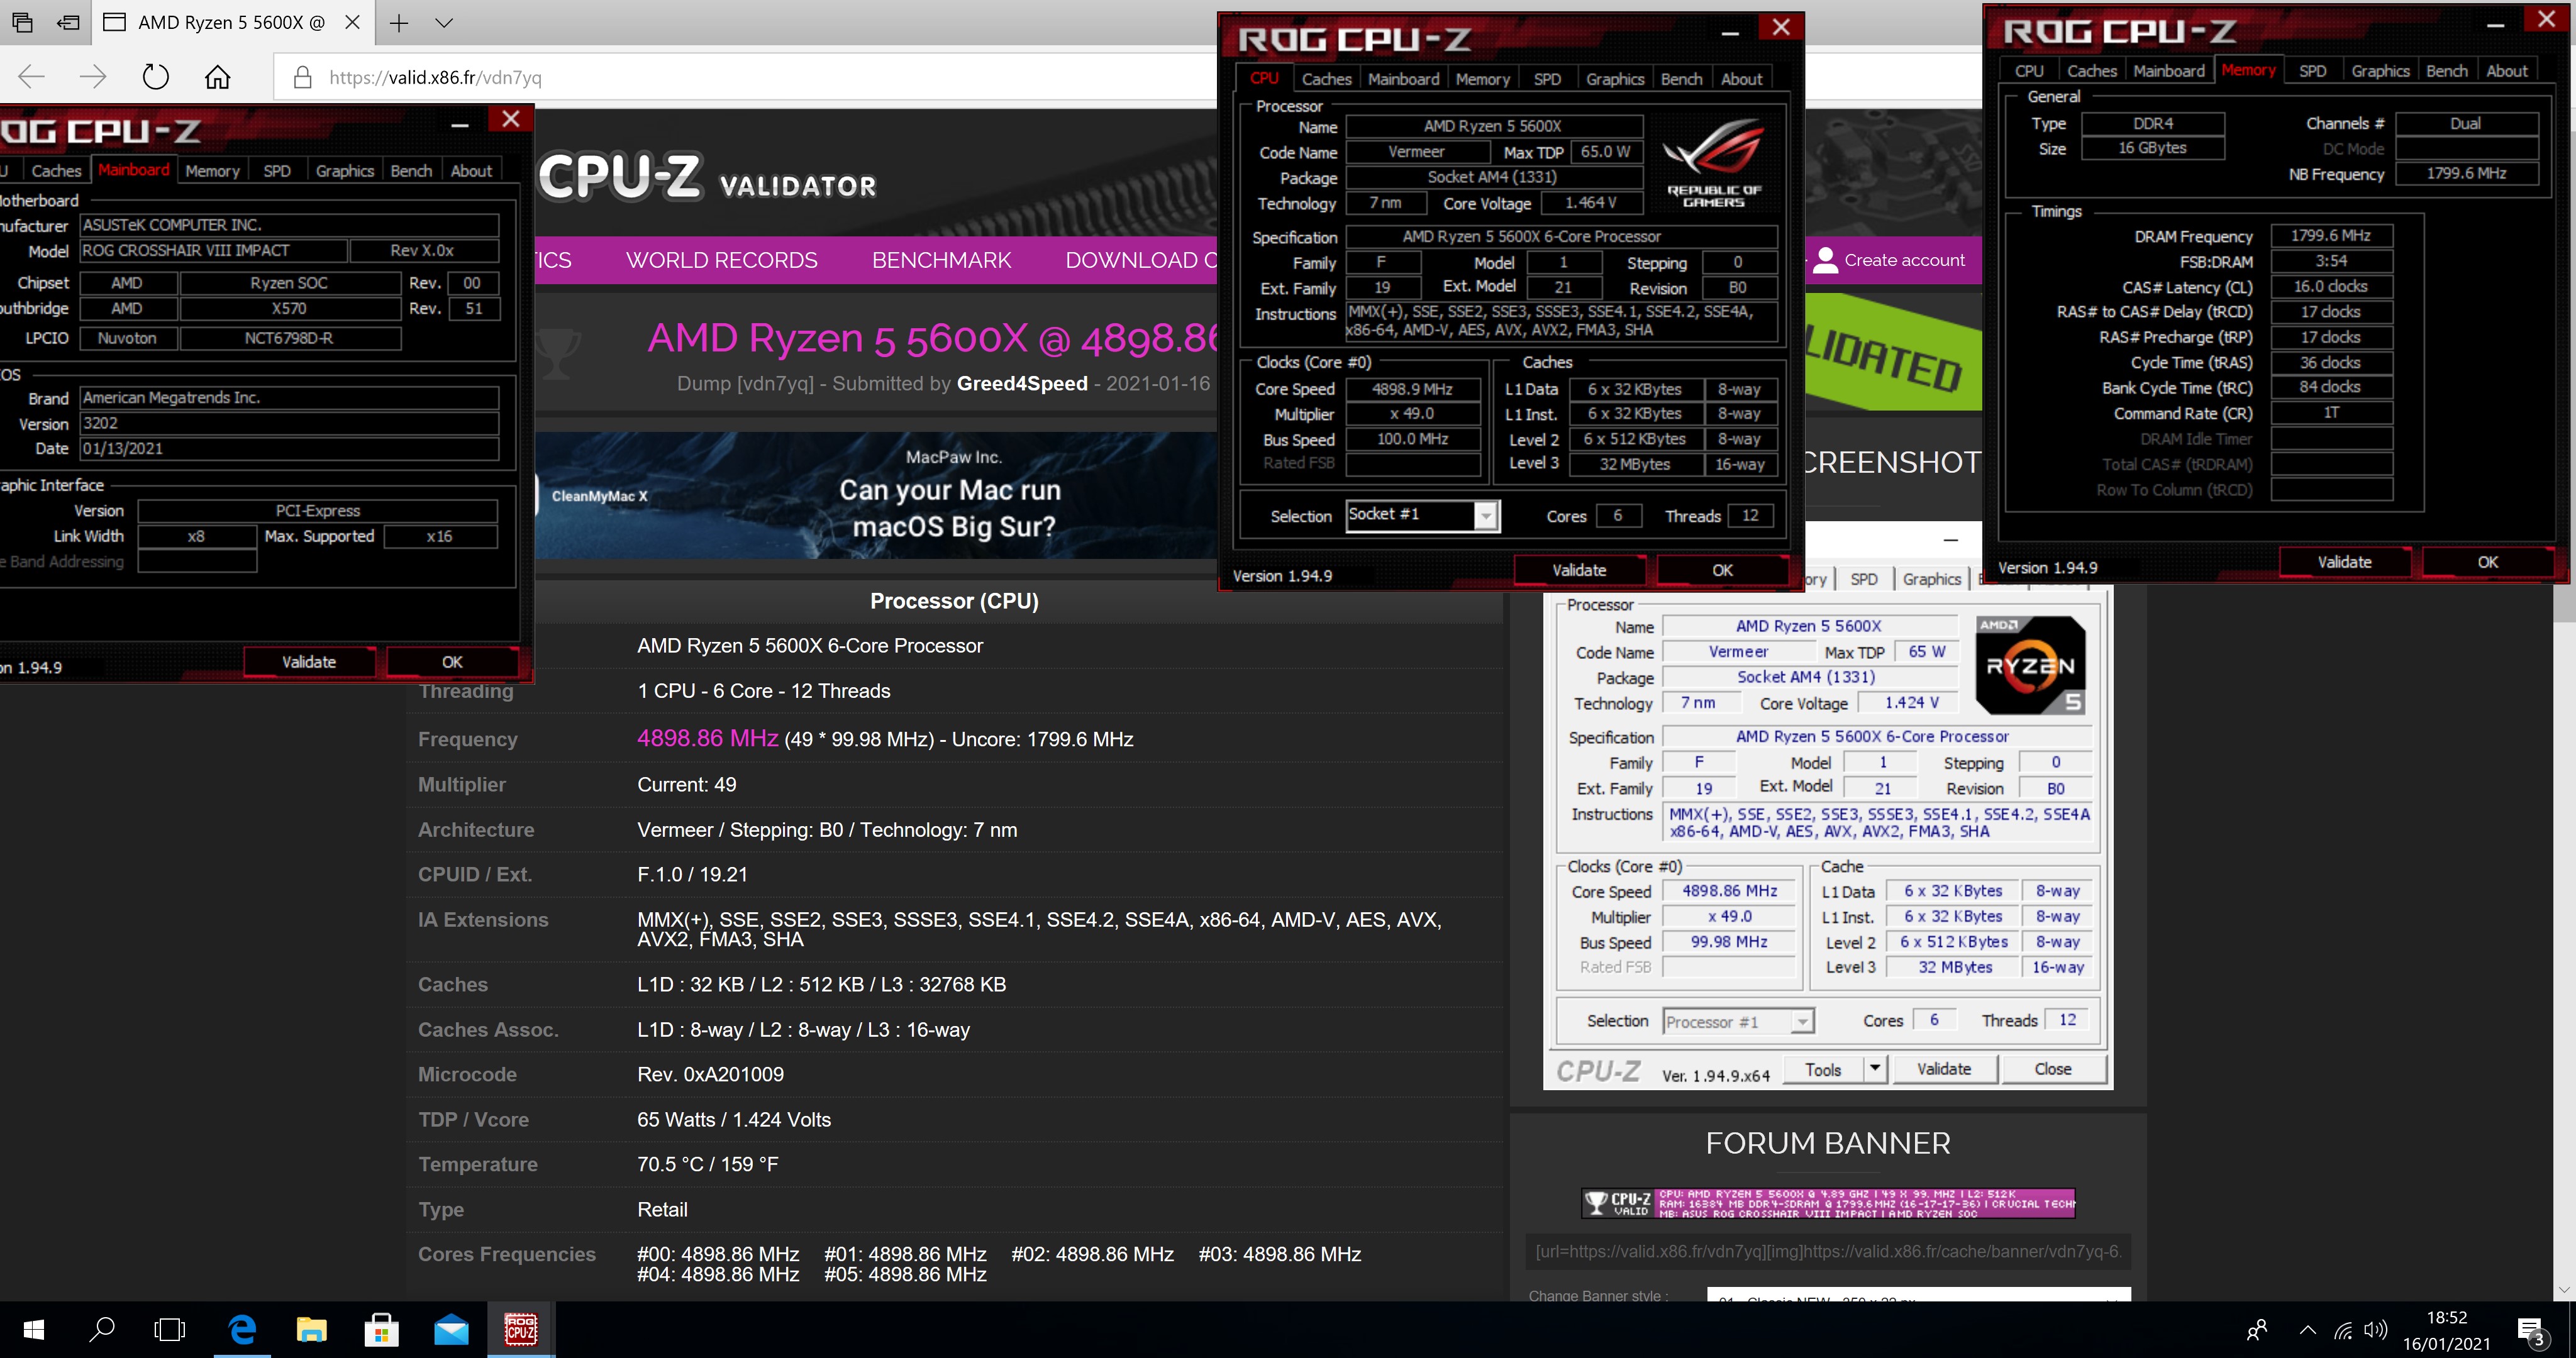Image resolution: width=2576 pixels, height=1358 pixels.
Task: Click the forum banner image
Action: tap(1828, 1202)
